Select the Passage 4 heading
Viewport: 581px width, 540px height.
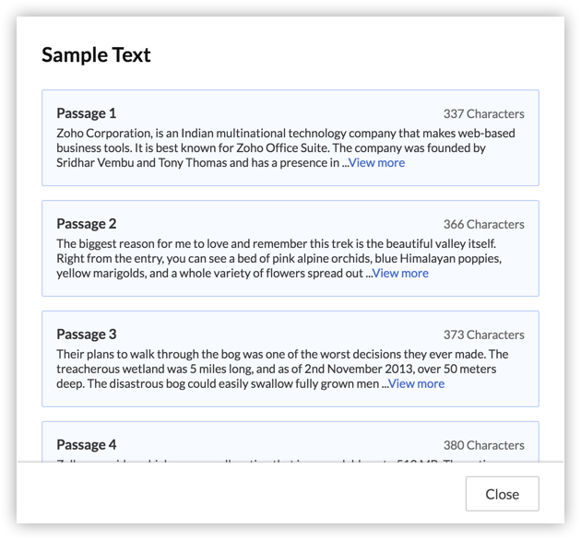(87, 445)
